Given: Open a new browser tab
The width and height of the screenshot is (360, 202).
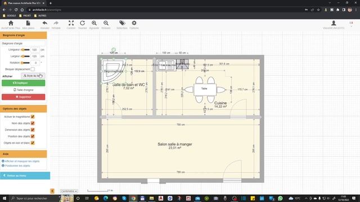Looking at the screenshot, I should [51, 3].
